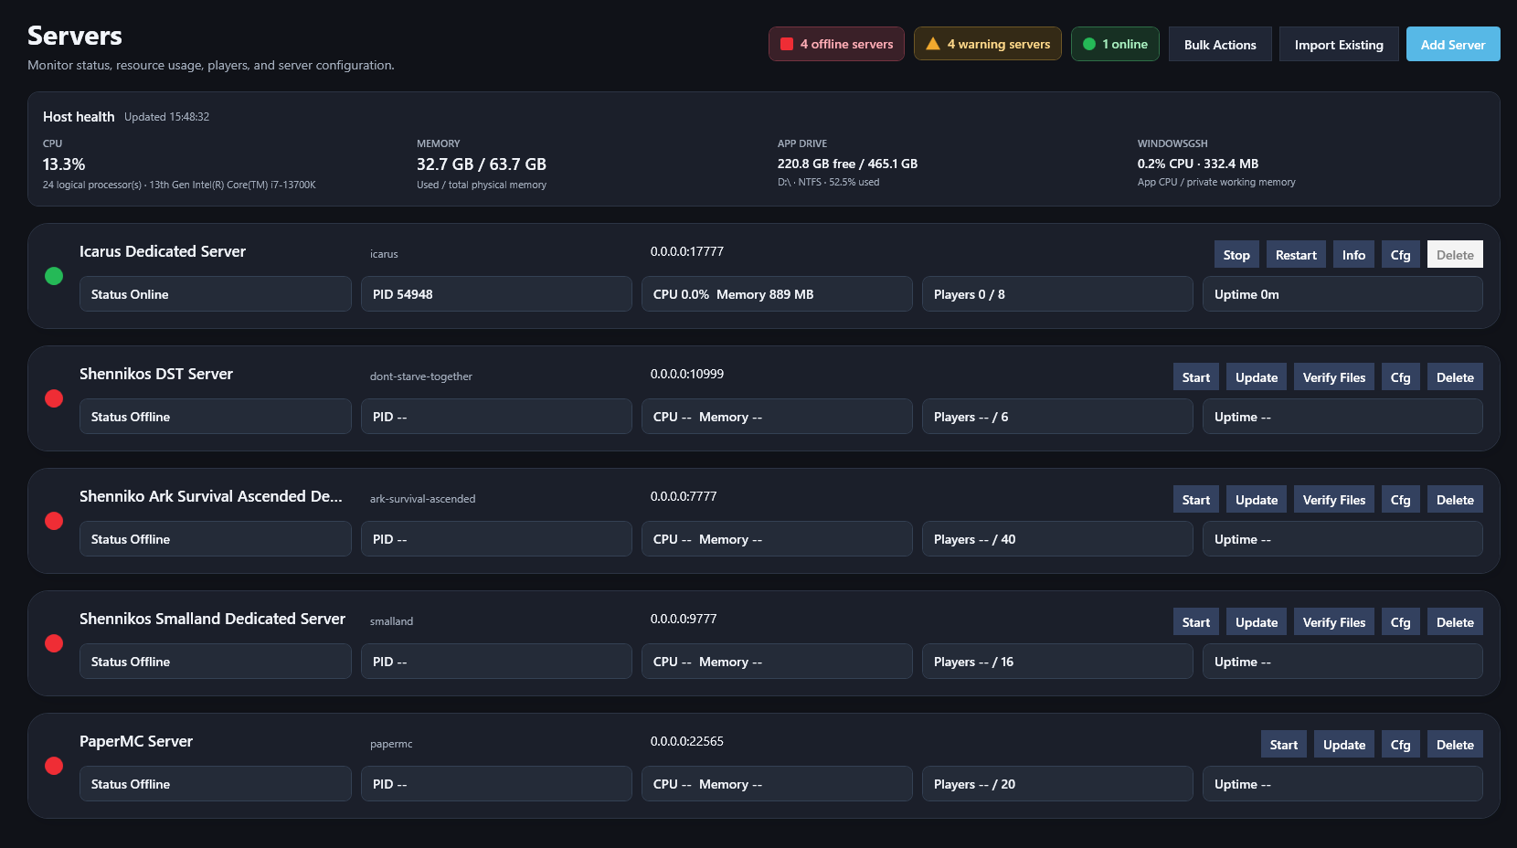Click CPU 0.0% Memory 889 MB field
Viewport: 1517px width, 848px height.
click(777, 294)
